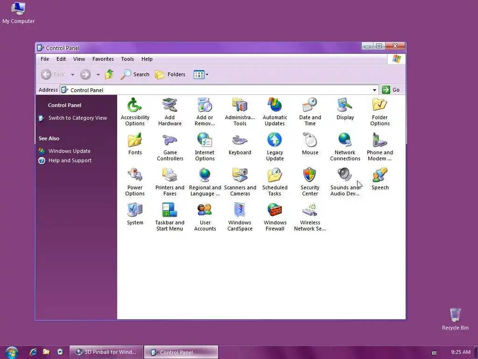478x359 pixels.
Task: Click the system tray clock
Action: [461, 352]
